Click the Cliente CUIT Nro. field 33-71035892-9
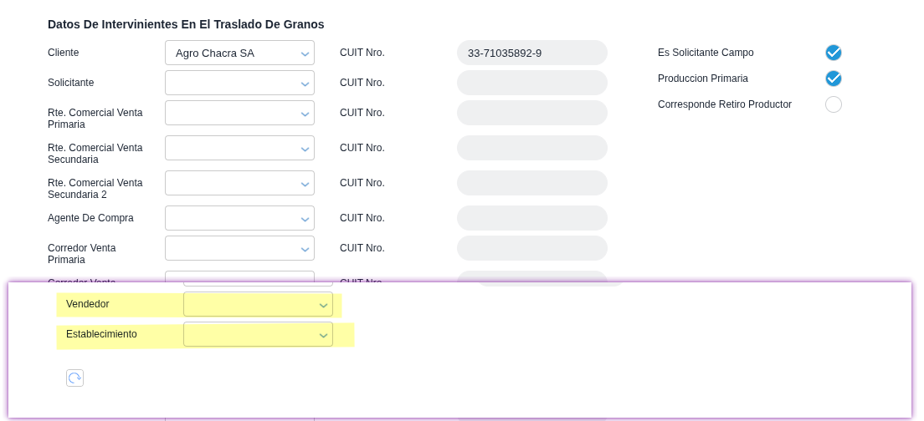 click(x=531, y=53)
